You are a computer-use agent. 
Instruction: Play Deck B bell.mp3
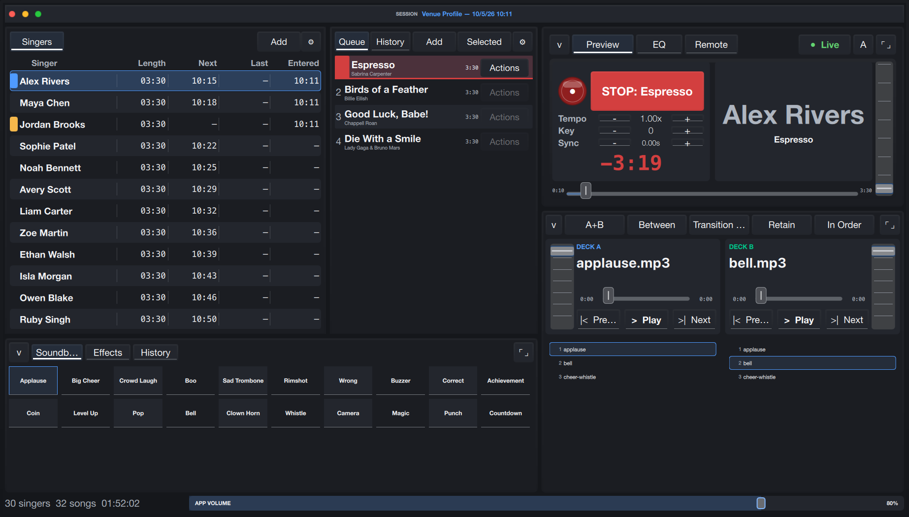[799, 320]
